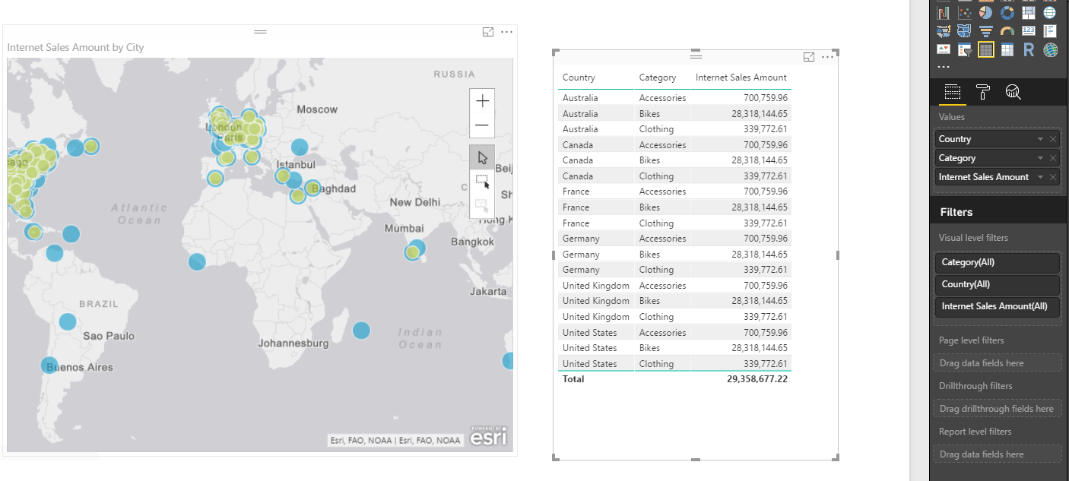
Task: Select the Treemap visualization
Action: [x=1029, y=13]
